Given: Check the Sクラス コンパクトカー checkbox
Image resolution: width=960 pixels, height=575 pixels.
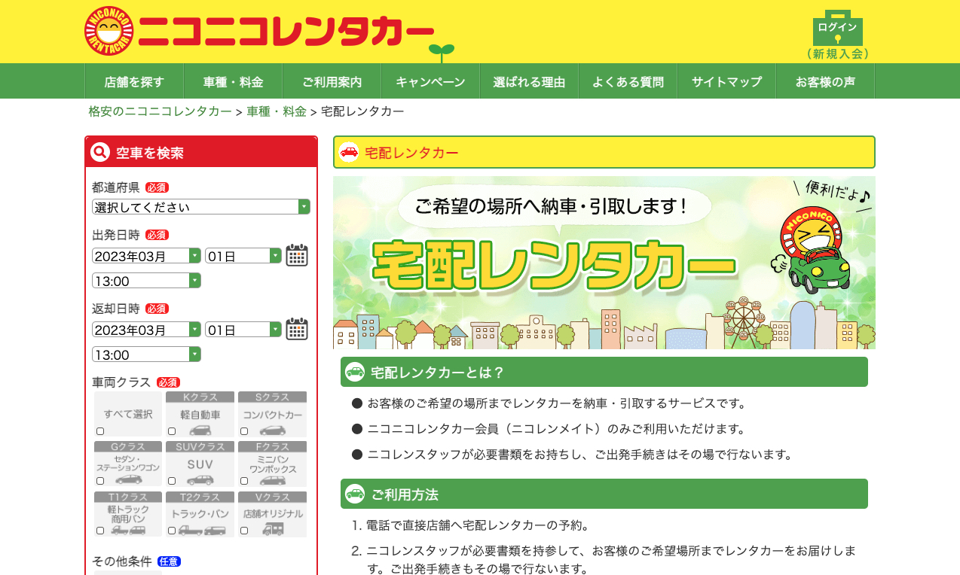Looking at the screenshot, I should click(244, 431).
